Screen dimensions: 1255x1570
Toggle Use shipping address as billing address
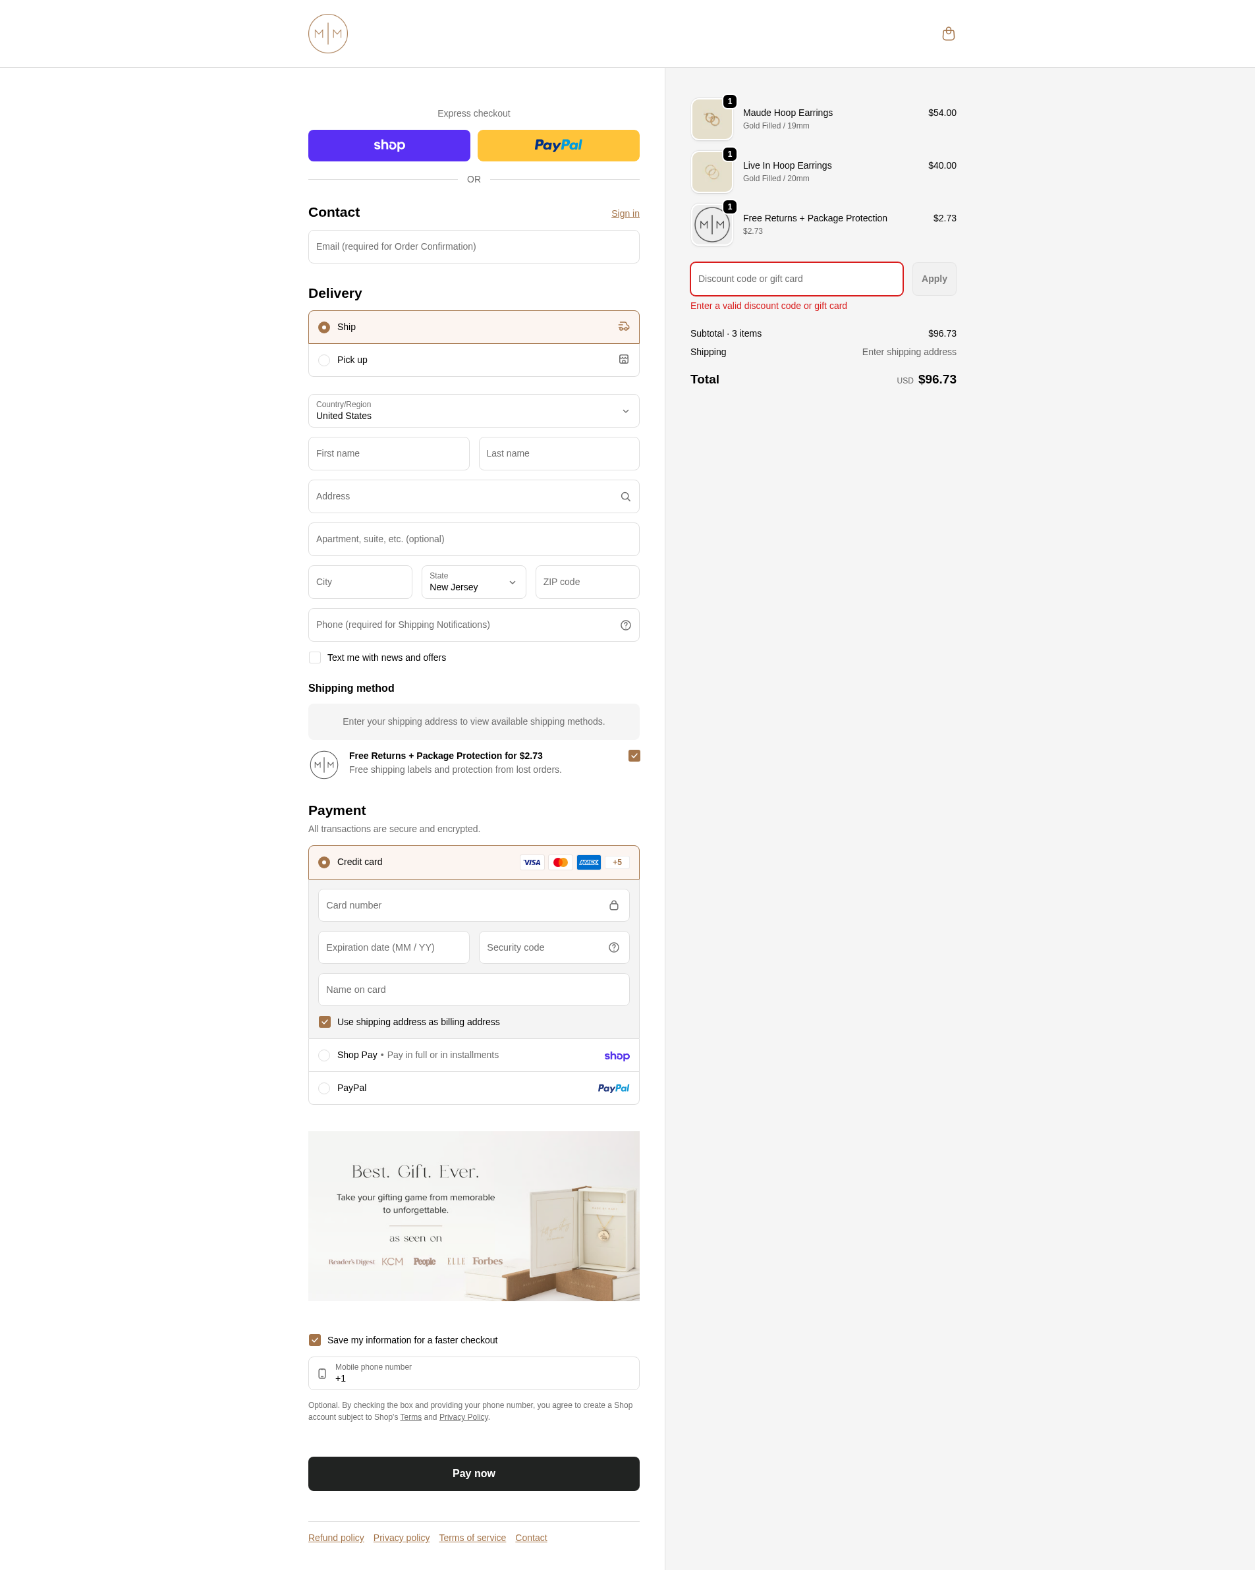coord(325,1022)
